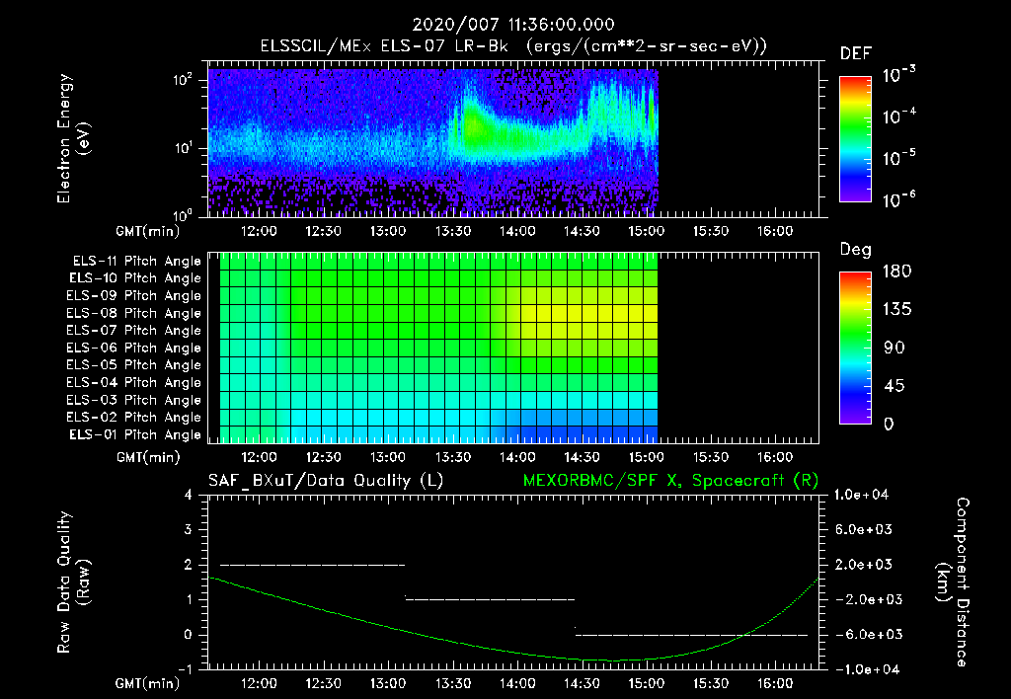Select the green MEXORBMC/SPF X, Spacecraft (R) title
This screenshot has width=1011, height=699.
pyautogui.click(x=670, y=481)
